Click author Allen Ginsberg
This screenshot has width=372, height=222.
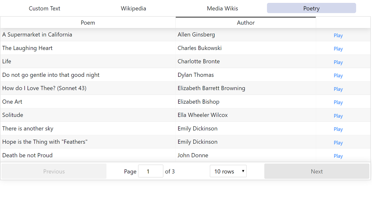click(x=196, y=34)
